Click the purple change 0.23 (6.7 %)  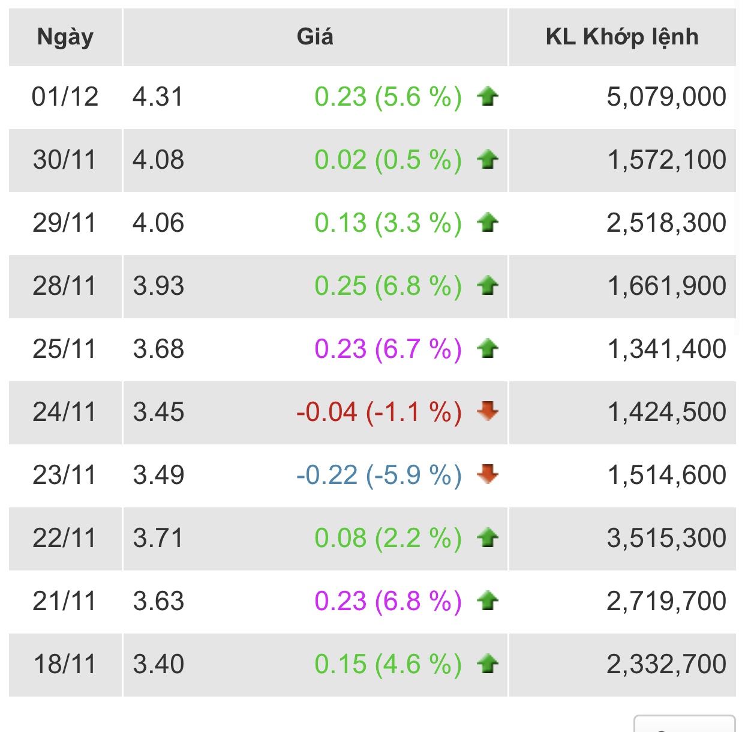click(388, 349)
